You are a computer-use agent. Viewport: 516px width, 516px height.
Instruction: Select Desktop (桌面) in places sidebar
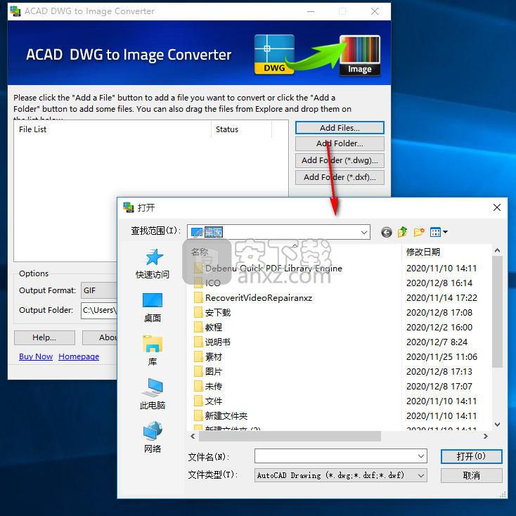point(153,308)
